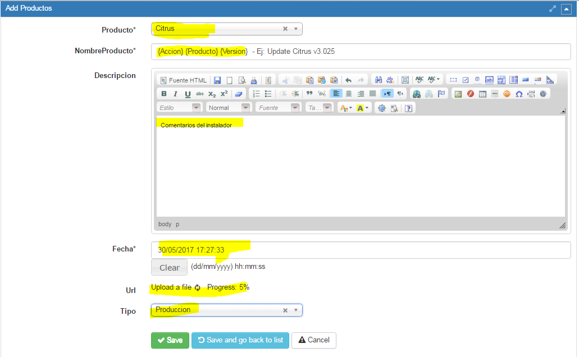Click Remove Format eraser icon
This screenshot has height=357, width=579.
pos(239,94)
